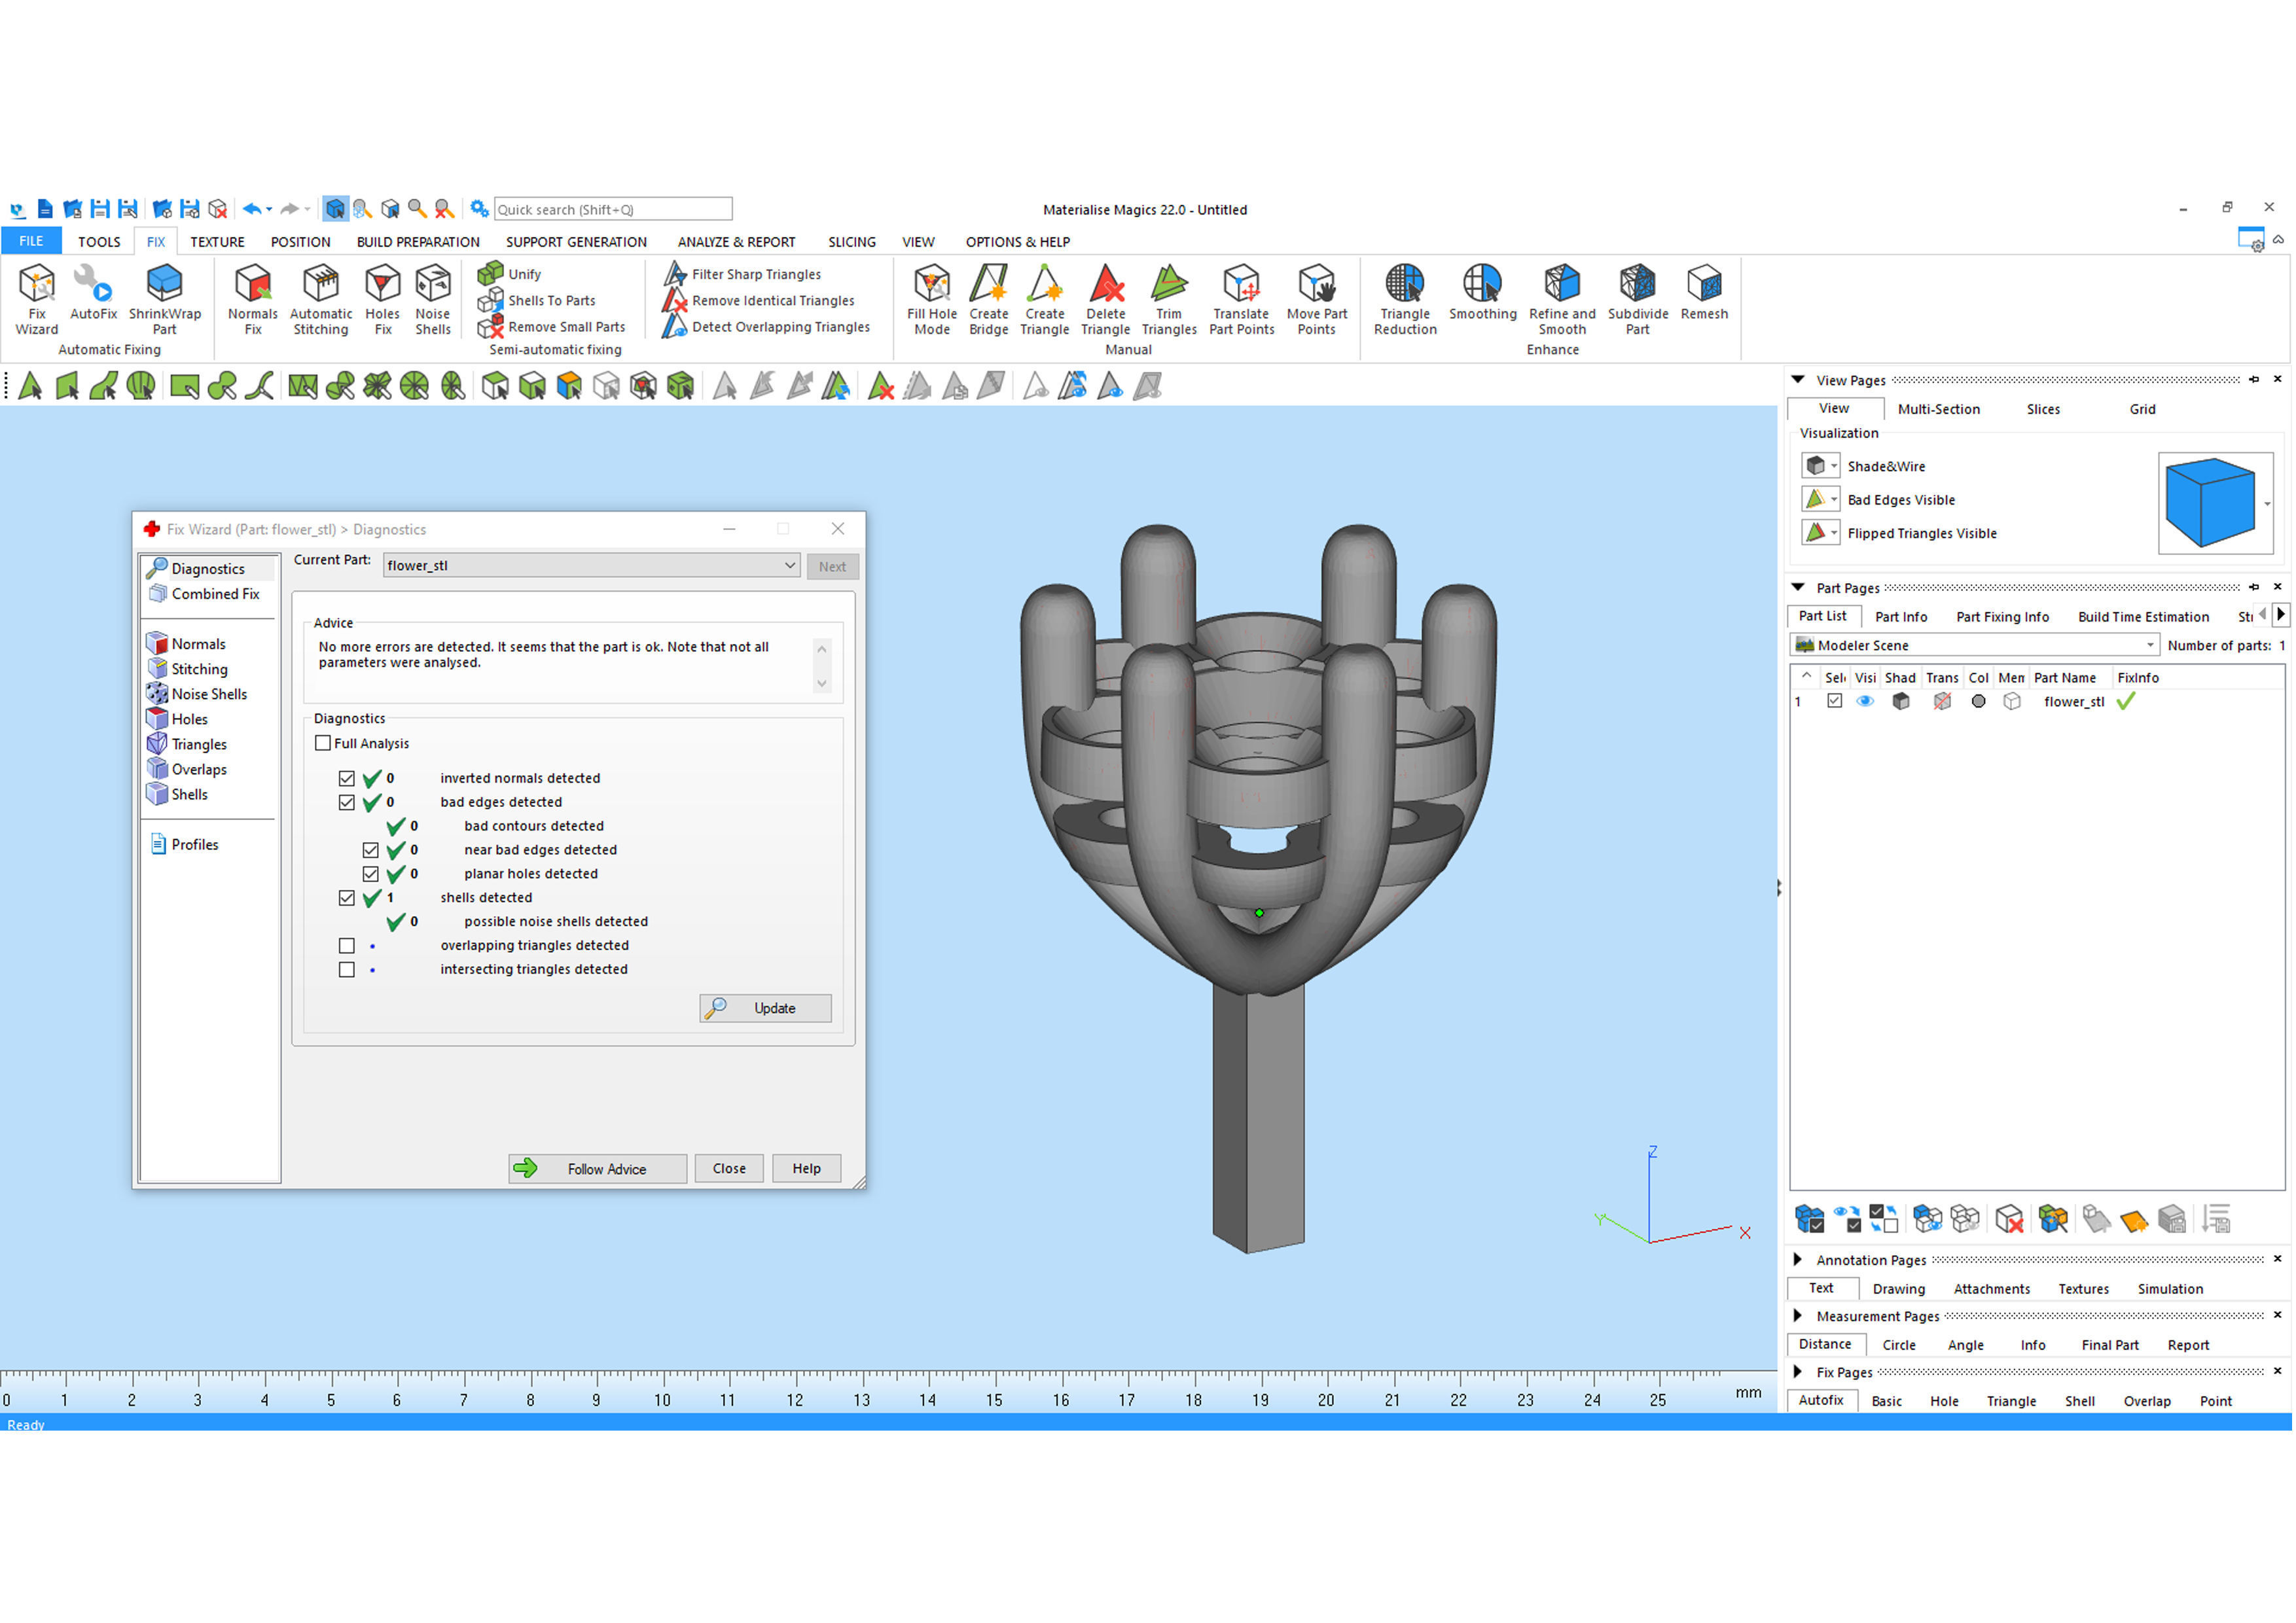Toggle bad edges detected checkbox
This screenshot has width=2296, height=1623.
[347, 803]
